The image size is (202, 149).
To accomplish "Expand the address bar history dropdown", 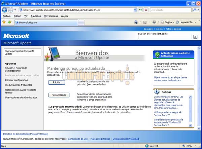I will click(x=135, y=10).
